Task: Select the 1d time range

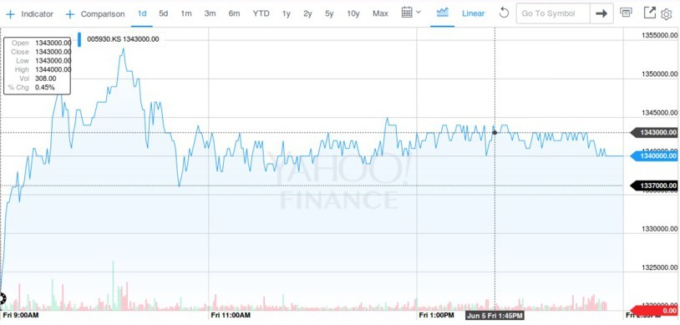Action: 142,13
